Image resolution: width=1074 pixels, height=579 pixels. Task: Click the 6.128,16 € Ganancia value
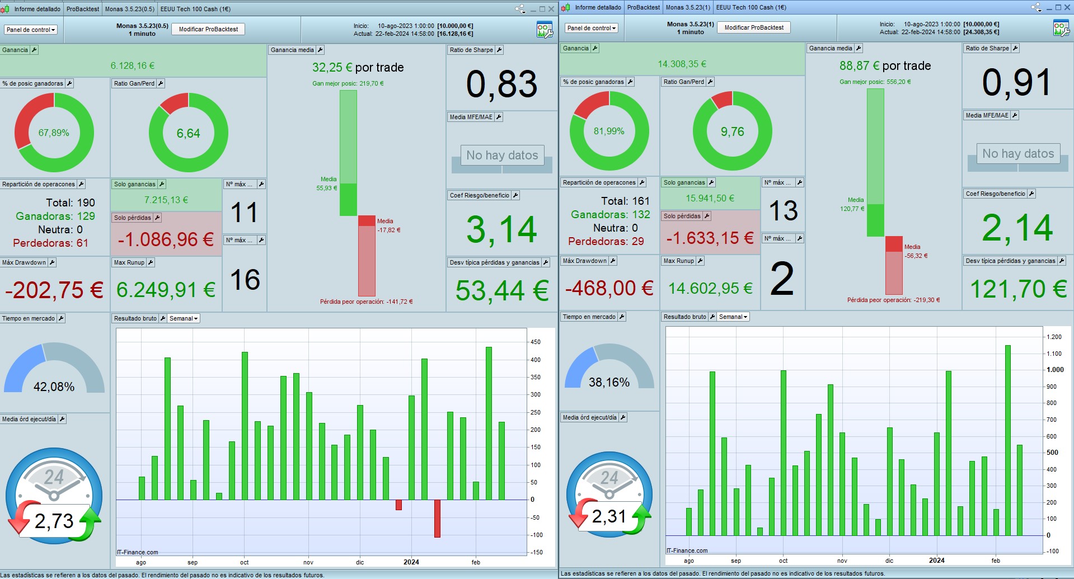pos(133,65)
